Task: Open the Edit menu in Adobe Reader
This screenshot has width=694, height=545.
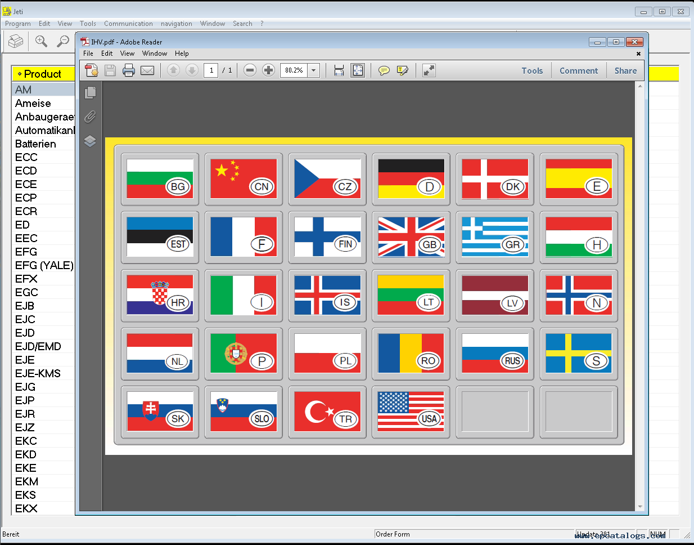Action: pyautogui.click(x=107, y=53)
